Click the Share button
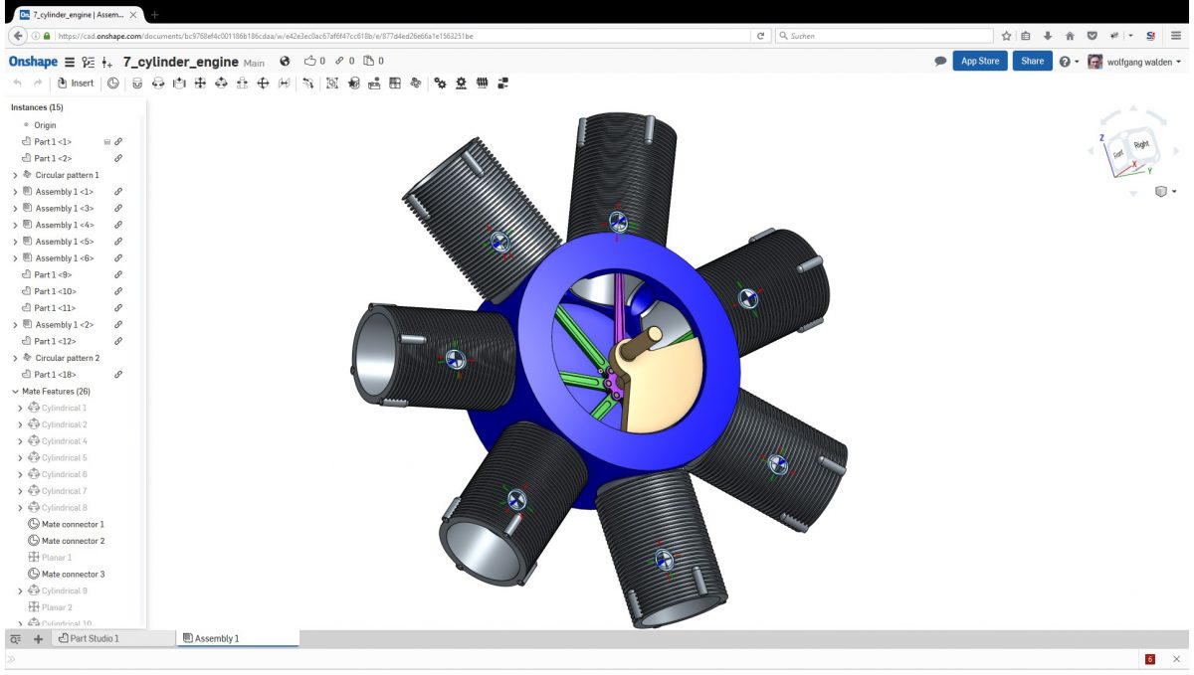This screenshot has width=1194, height=675. [x=1032, y=61]
